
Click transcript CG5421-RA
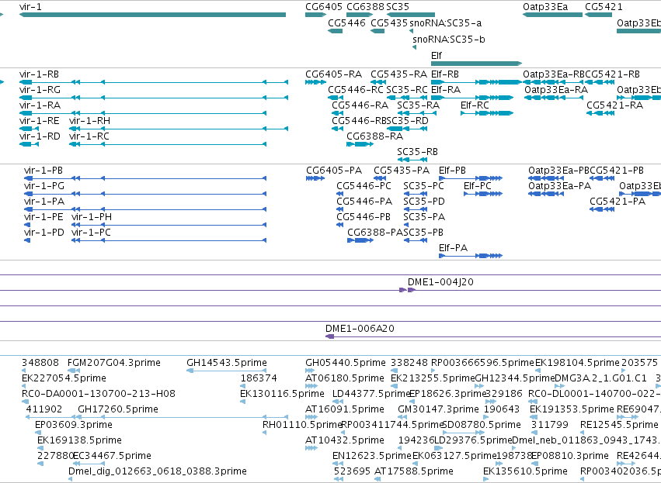(x=600, y=113)
